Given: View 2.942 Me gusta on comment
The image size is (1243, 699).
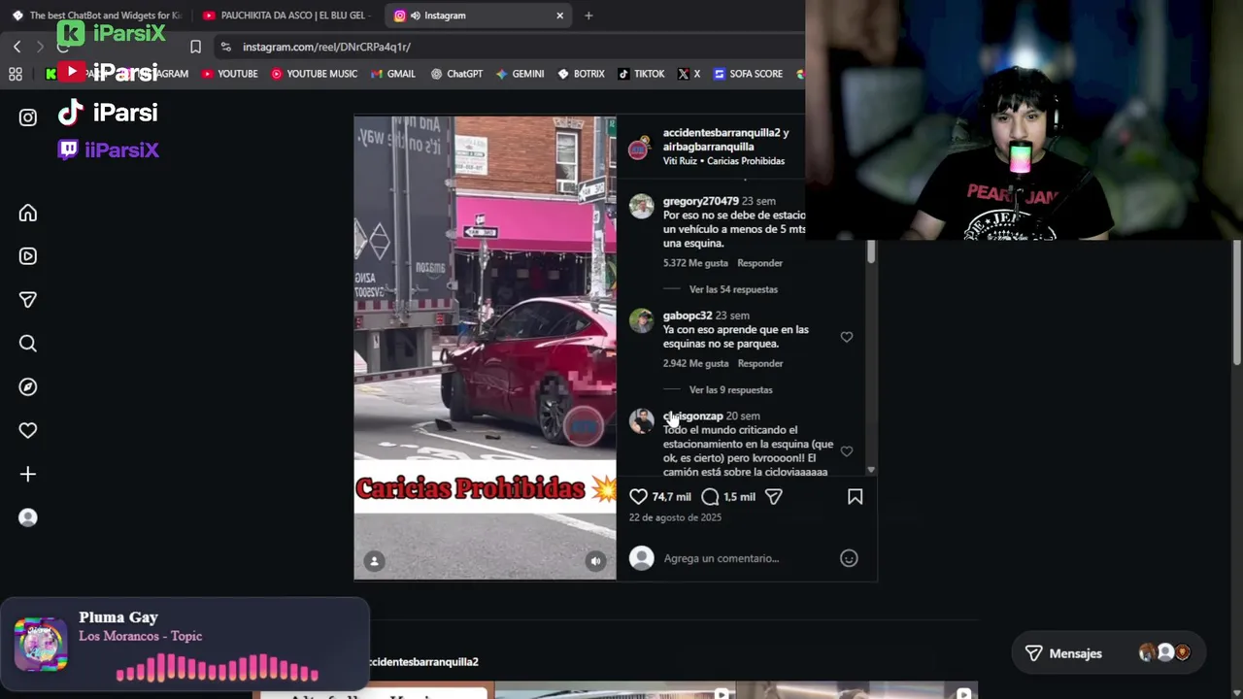Looking at the screenshot, I should (695, 363).
